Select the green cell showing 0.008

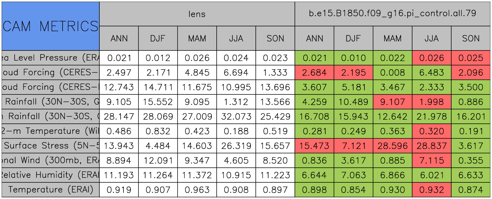392,73
